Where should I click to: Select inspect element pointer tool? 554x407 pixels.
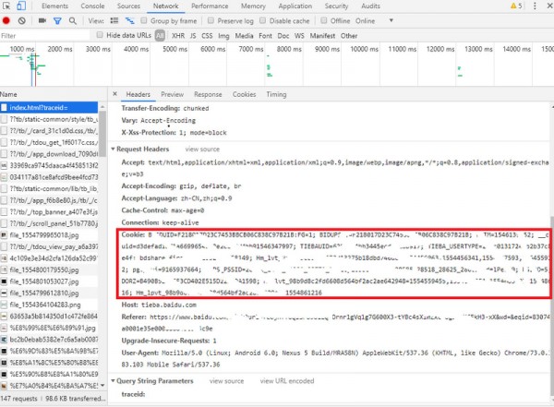click(x=7, y=6)
